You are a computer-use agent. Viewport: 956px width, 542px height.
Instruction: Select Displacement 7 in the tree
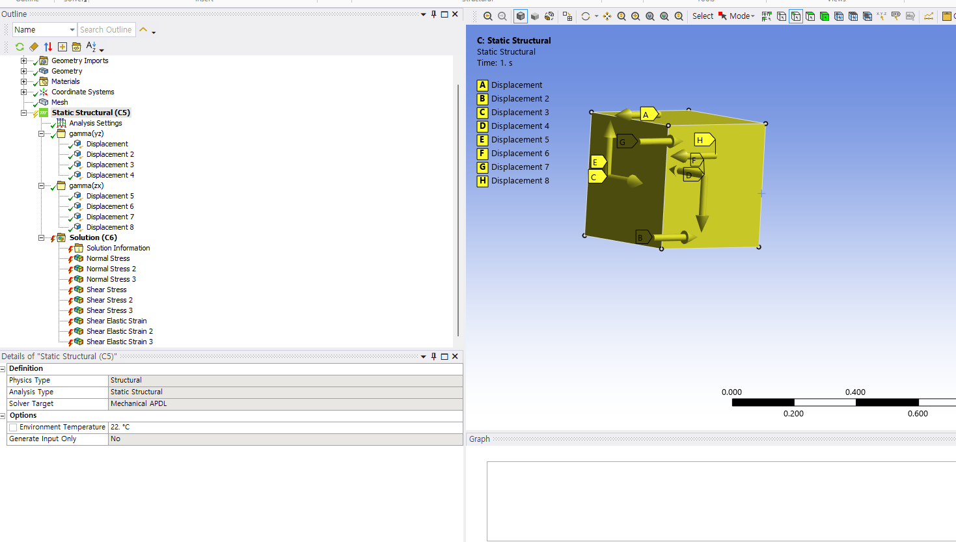(110, 217)
